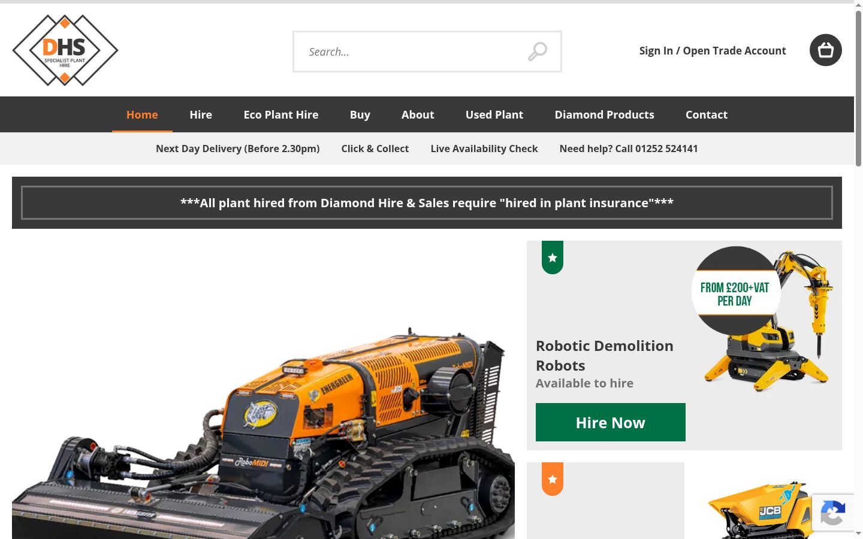863x539 pixels.
Task: Click the Click & Collect link
Action: pos(375,149)
